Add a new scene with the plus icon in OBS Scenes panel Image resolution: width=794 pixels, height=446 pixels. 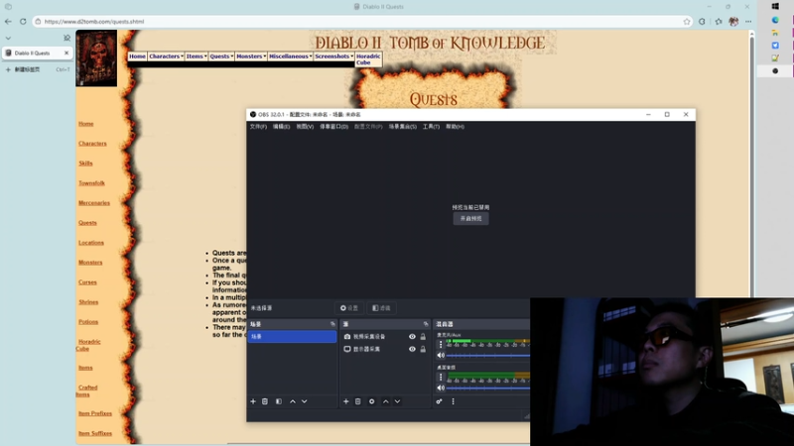point(253,401)
